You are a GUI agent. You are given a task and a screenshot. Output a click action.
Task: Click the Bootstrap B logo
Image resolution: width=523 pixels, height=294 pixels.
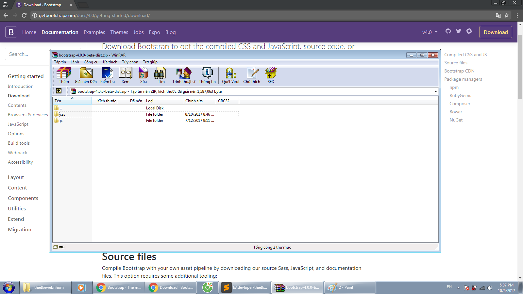point(11,32)
